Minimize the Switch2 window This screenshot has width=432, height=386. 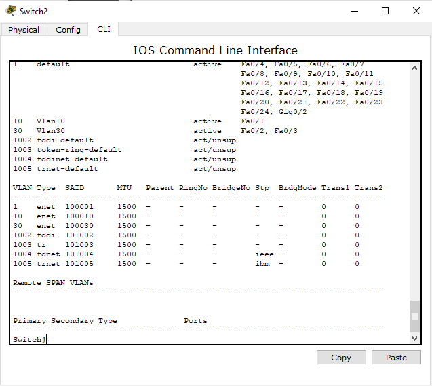tap(355, 11)
